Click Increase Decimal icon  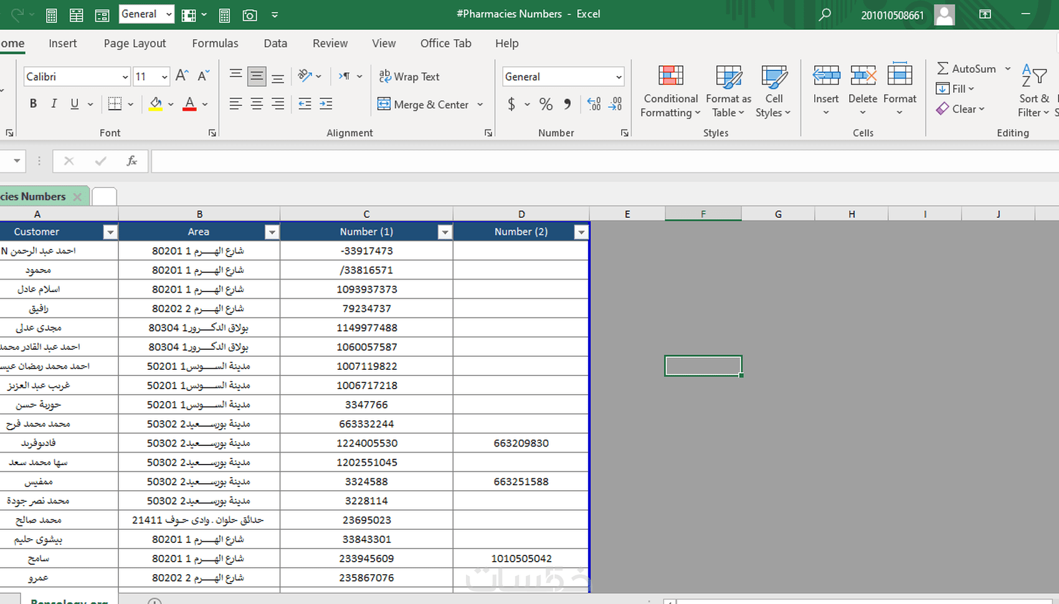594,104
